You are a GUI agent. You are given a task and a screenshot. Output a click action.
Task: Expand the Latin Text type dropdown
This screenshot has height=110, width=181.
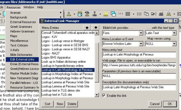(174, 33)
